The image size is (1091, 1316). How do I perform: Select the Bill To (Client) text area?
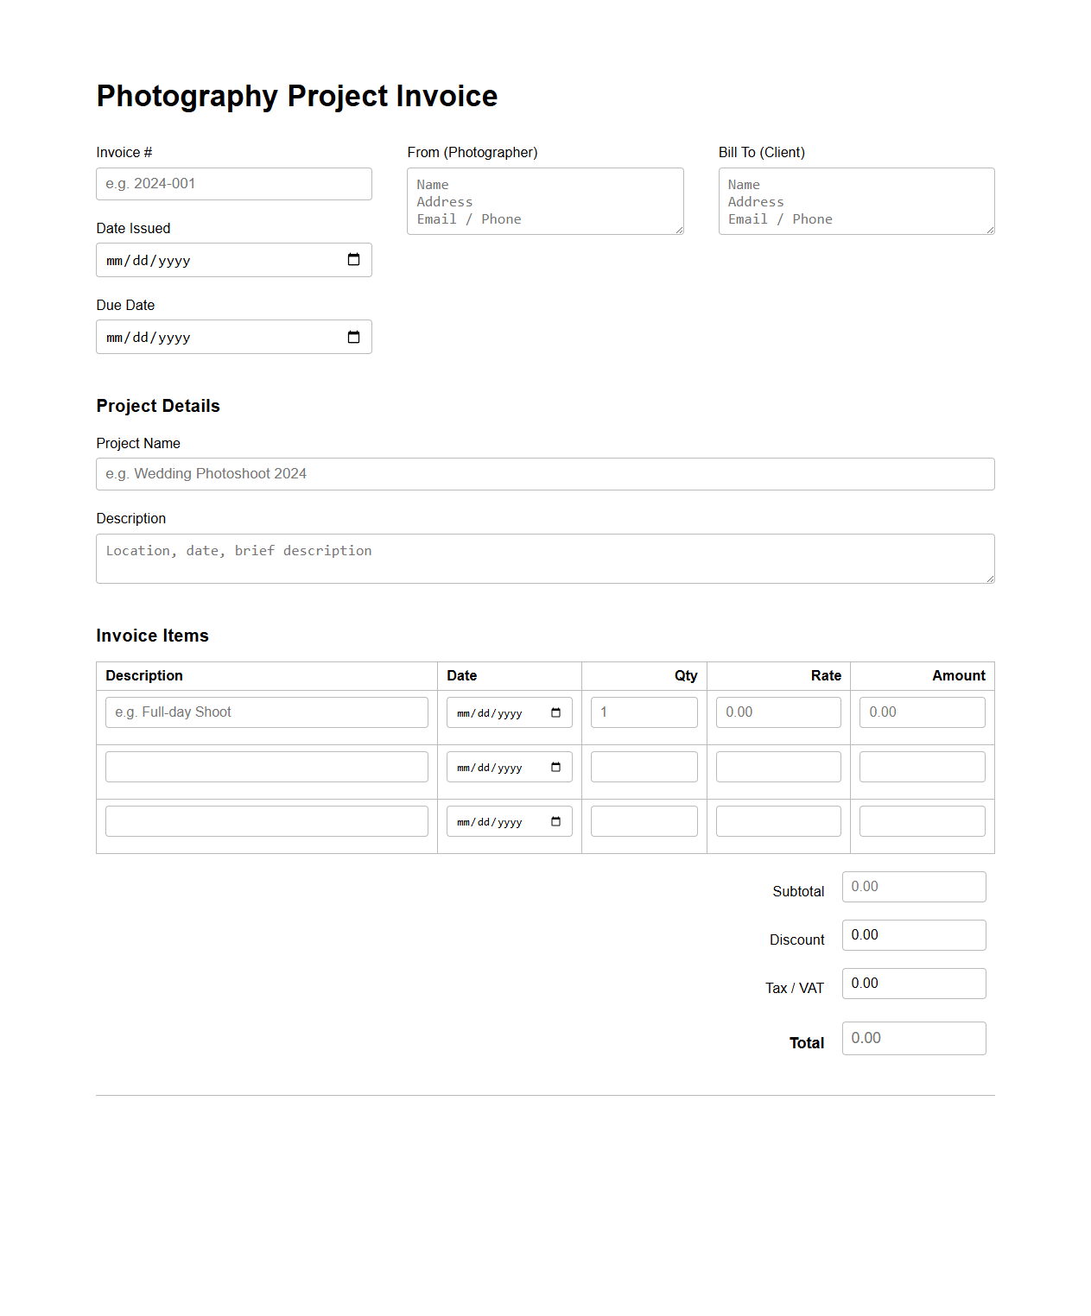855,201
